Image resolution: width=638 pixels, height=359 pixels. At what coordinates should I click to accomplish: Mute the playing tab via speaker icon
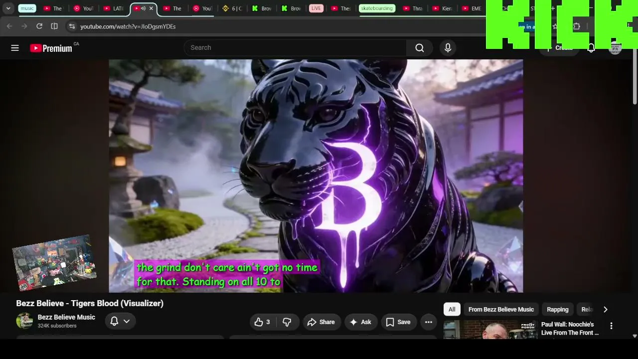(x=143, y=8)
